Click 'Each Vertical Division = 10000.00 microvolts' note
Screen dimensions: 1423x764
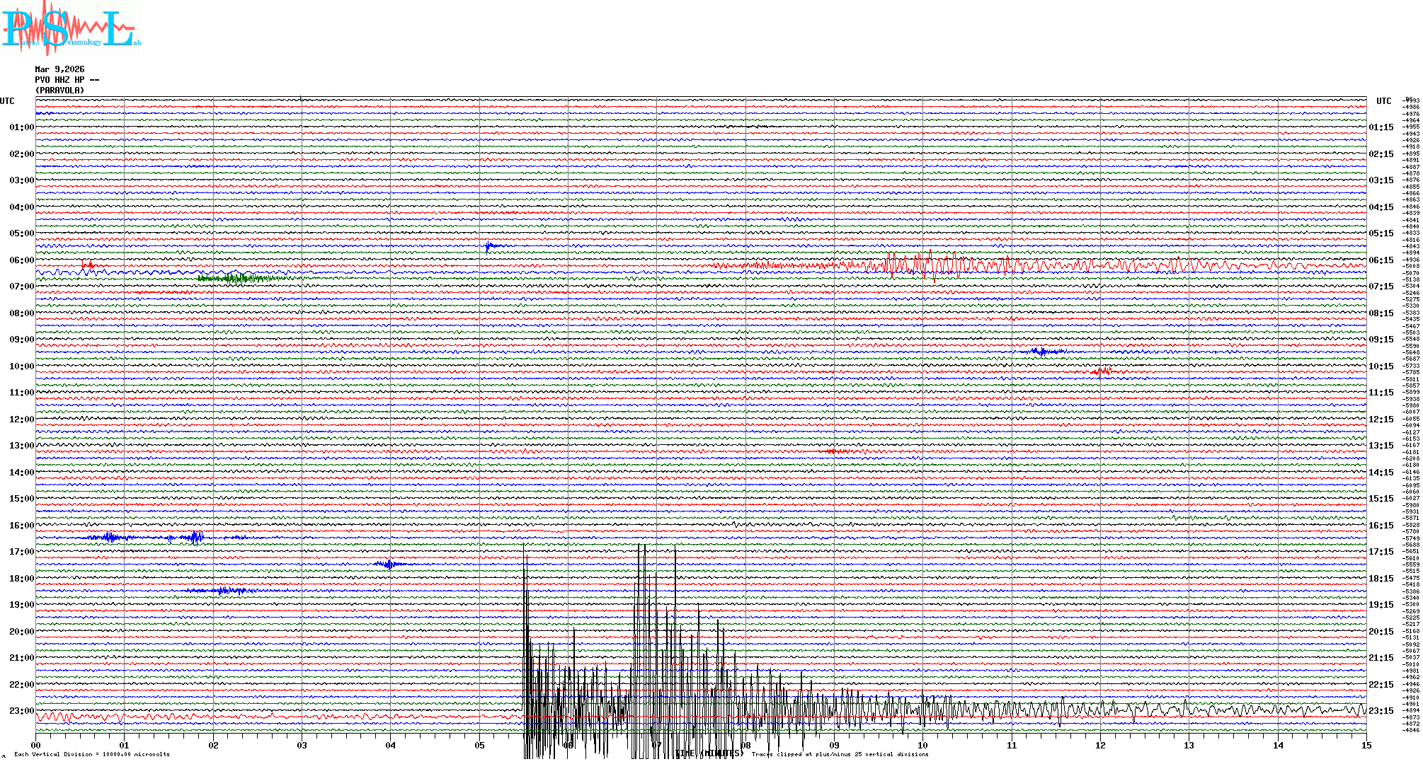[x=92, y=754]
